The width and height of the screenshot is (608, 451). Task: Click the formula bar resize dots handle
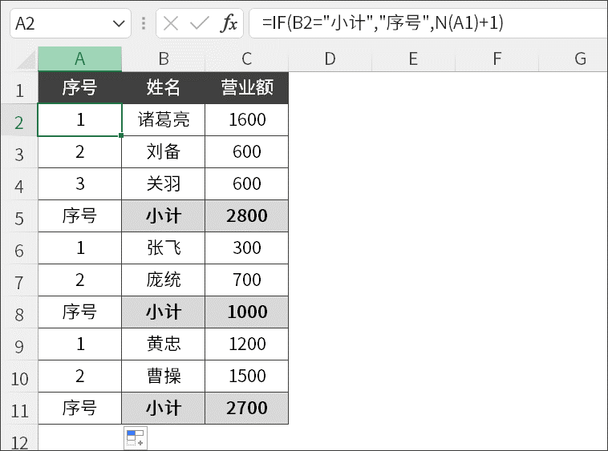pos(144,23)
